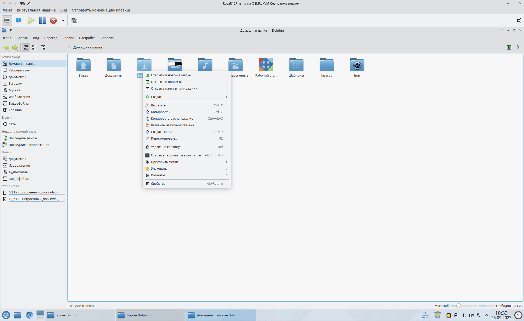Click the split view icon in toolbar
This screenshot has width=524, height=321.
(509, 47)
